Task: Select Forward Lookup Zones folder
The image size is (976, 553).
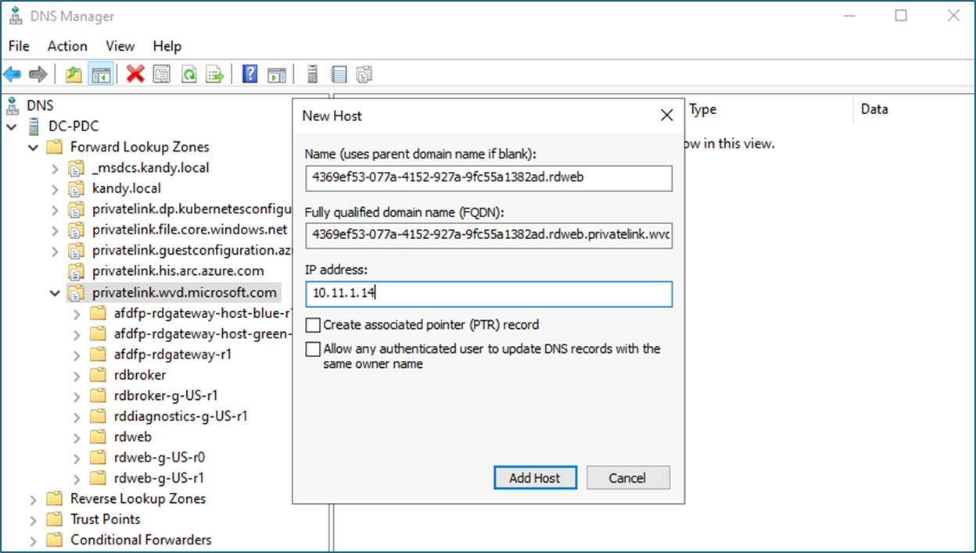Action: coord(140,147)
